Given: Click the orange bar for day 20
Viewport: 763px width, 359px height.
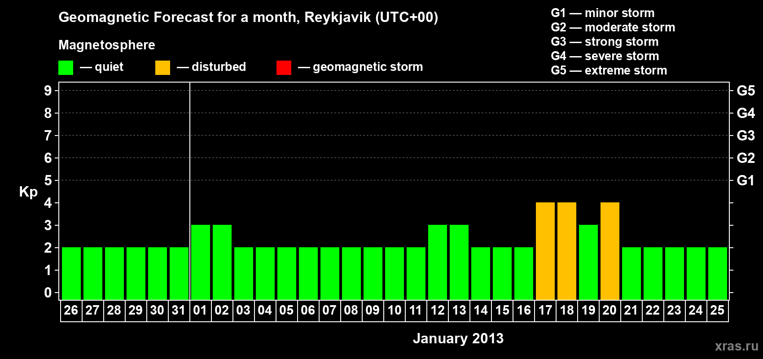Looking at the screenshot, I should point(610,251).
